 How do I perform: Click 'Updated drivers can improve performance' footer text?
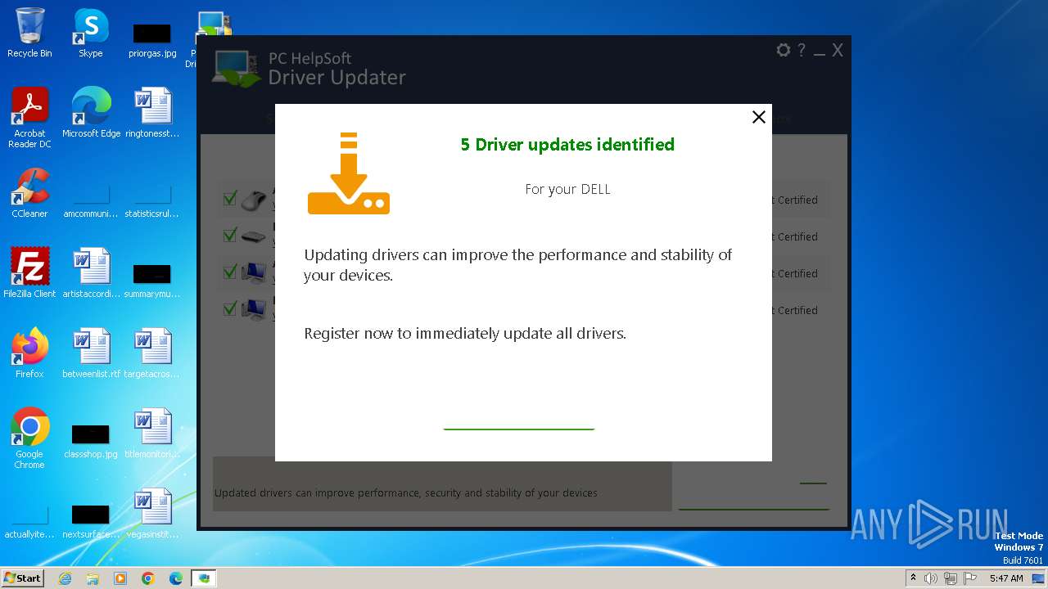coord(405,493)
